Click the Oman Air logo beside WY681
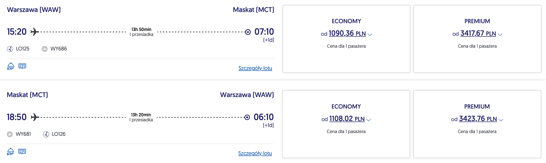546x163 pixels. pos(10,134)
